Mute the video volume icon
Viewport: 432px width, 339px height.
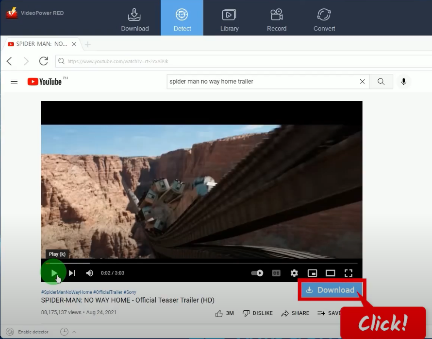pyautogui.click(x=89, y=273)
